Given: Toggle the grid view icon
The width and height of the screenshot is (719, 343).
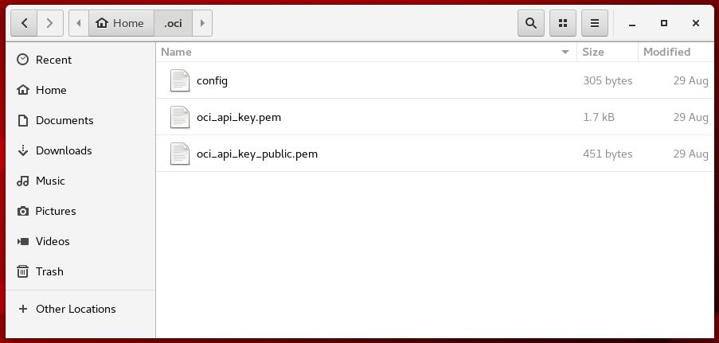Looking at the screenshot, I should [563, 23].
